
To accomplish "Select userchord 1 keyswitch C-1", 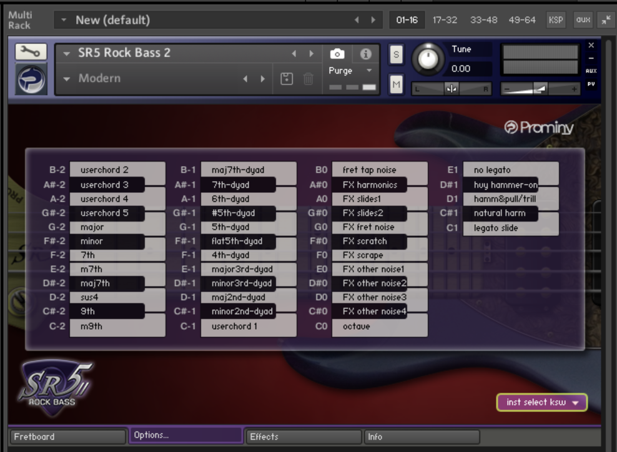I will click(x=249, y=327).
